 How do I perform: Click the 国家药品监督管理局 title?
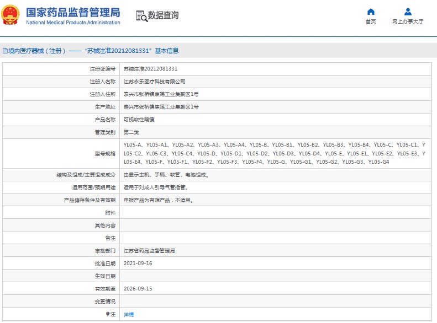tap(73, 13)
